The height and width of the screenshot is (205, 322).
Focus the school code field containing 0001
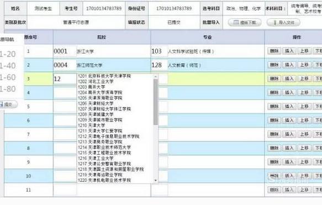pos(65,51)
